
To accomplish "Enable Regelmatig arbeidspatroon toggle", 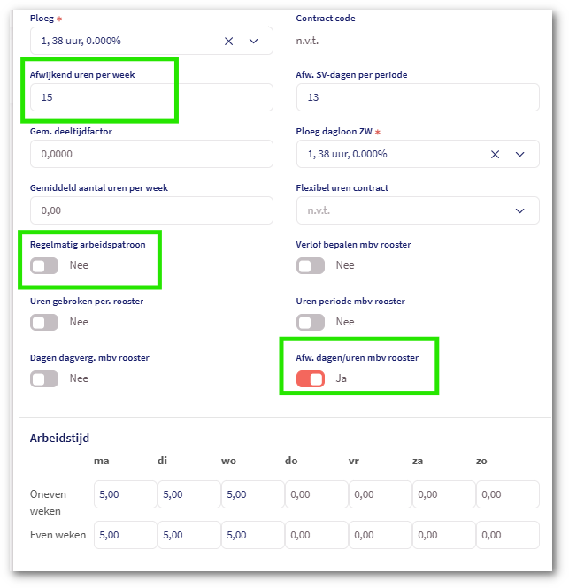I will click(44, 265).
